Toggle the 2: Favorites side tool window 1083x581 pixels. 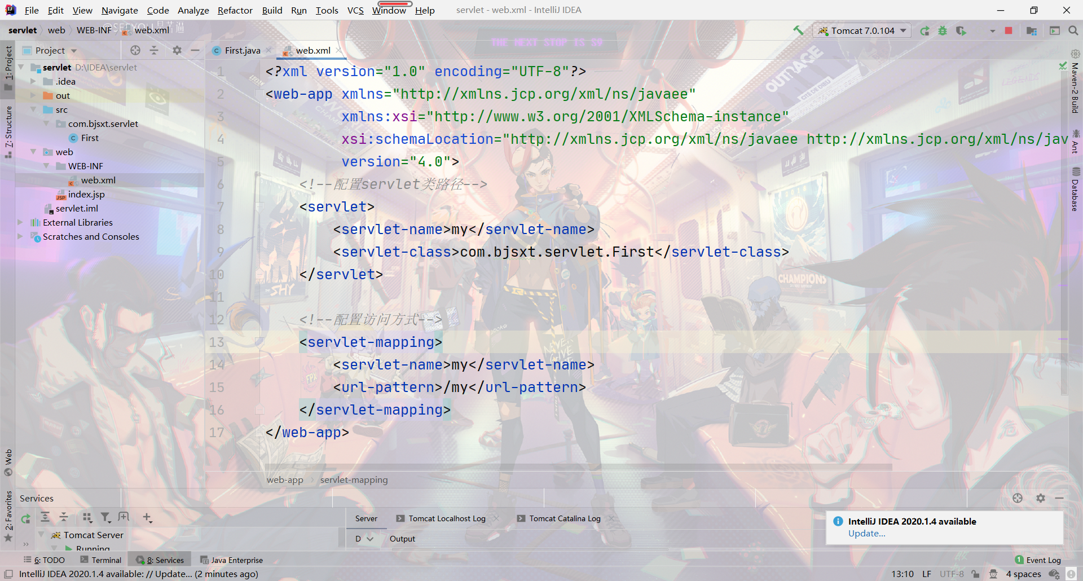8,516
